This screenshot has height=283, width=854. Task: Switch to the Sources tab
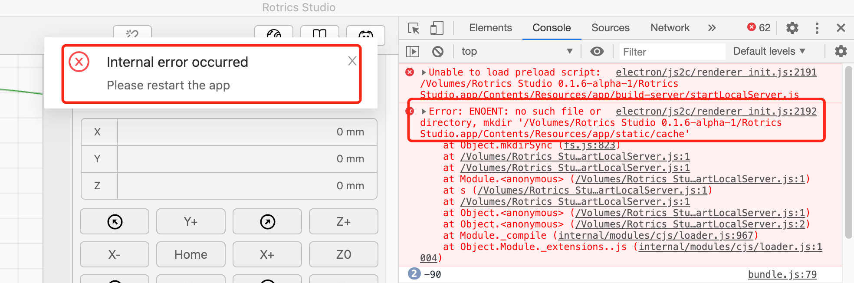tap(610, 28)
